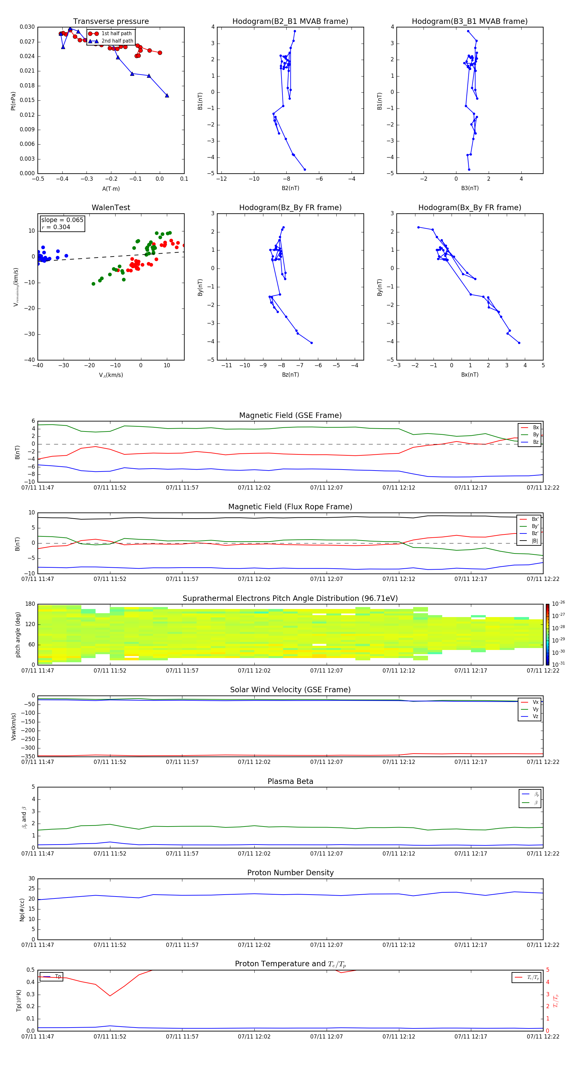Click the 'Pt(nPa)' y-axis label
The width and height of the screenshot is (581, 1065).
[x=13, y=100]
